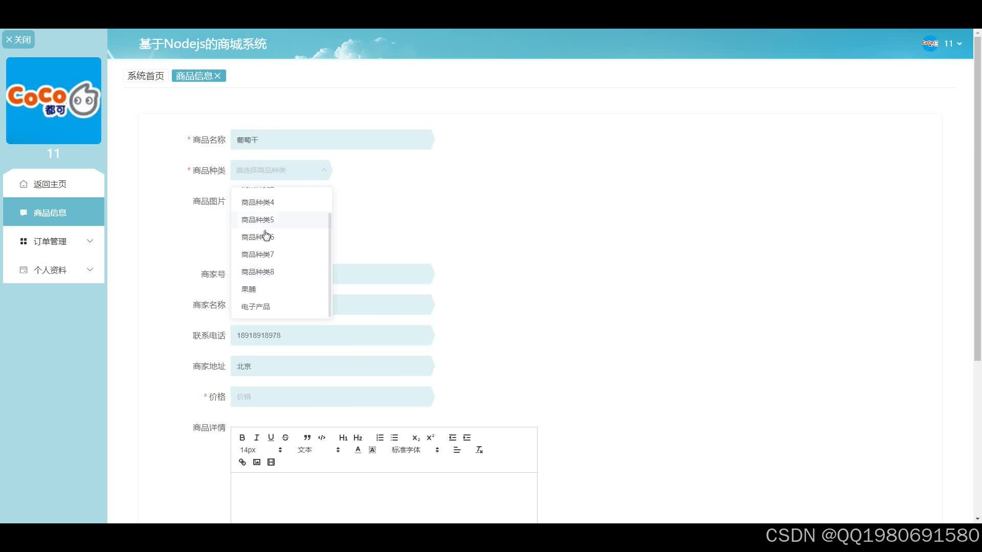Toggle underline formatting in editor
Image resolution: width=982 pixels, height=552 pixels.
click(x=271, y=438)
